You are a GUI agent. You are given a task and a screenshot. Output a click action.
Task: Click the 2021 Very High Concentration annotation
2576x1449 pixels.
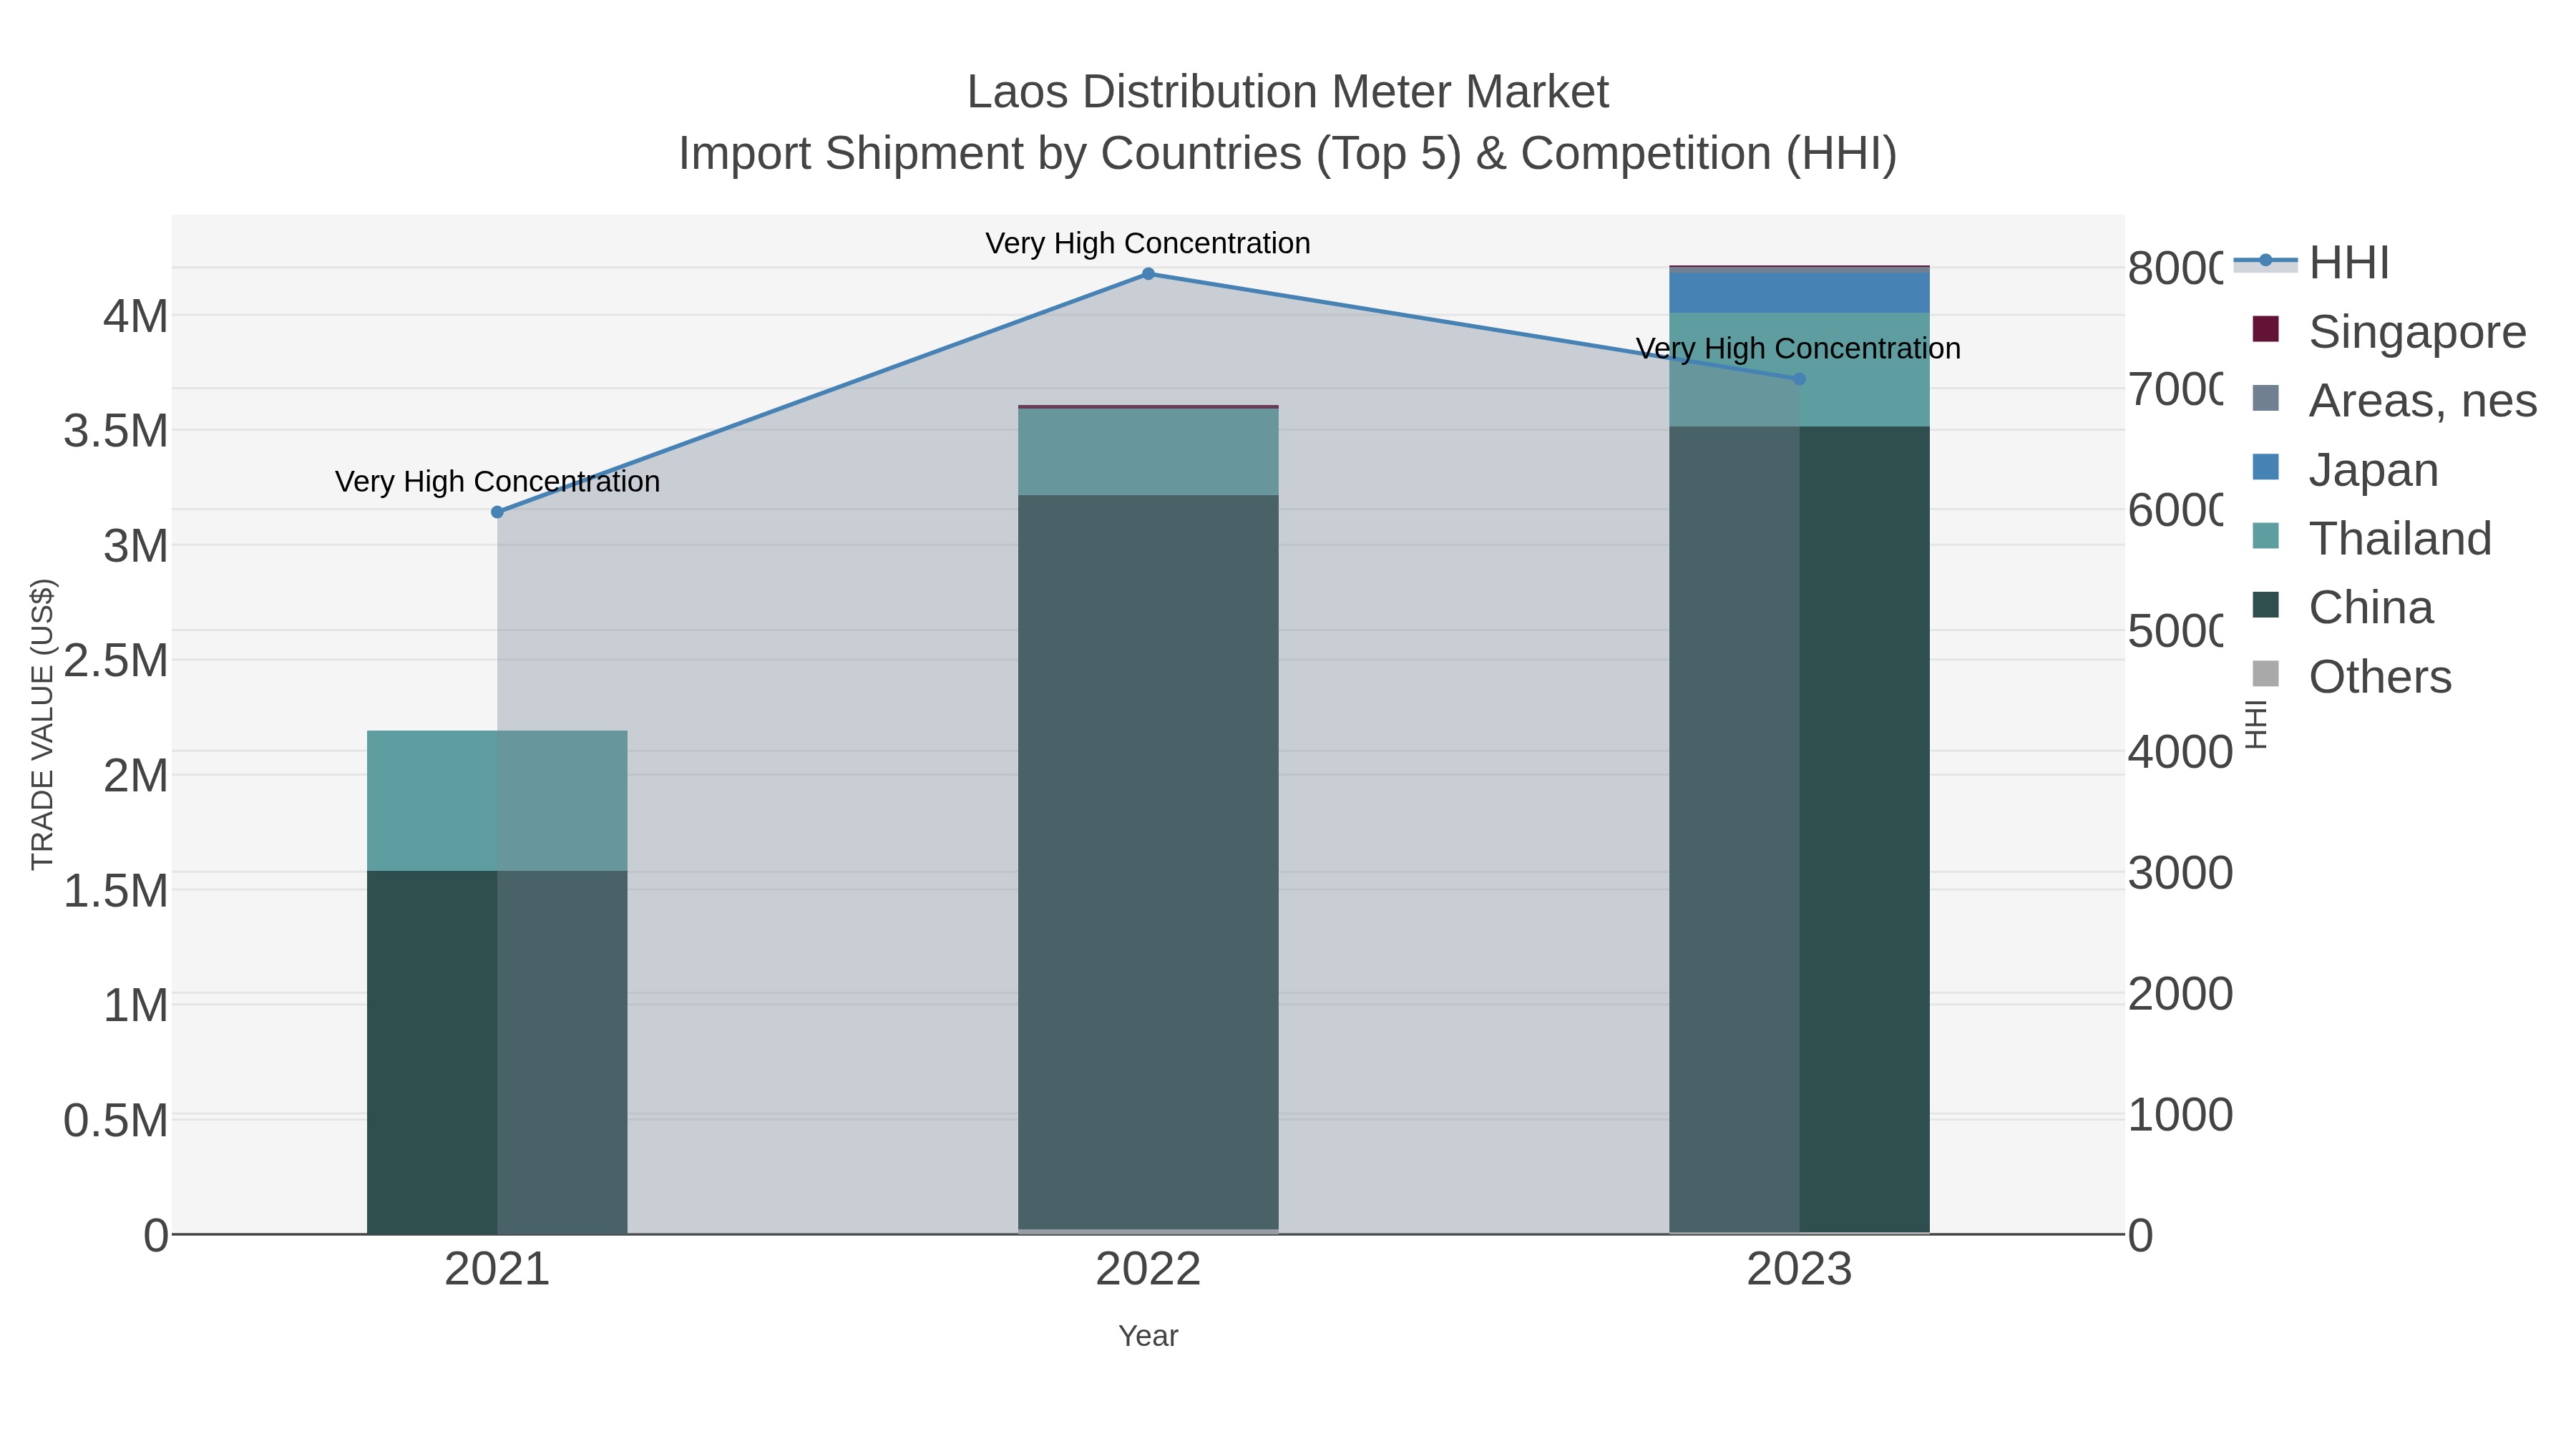(497, 481)
